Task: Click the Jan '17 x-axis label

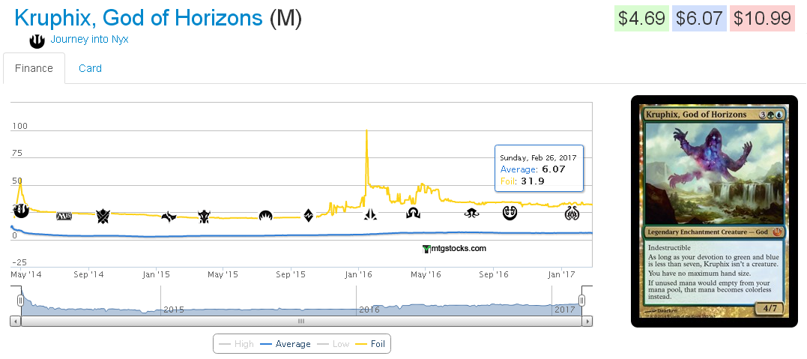Action: [561, 274]
